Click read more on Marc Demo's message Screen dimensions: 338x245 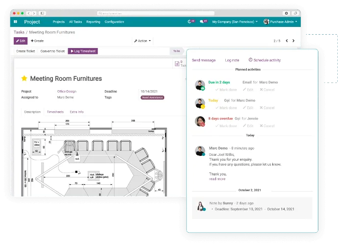[217, 179]
